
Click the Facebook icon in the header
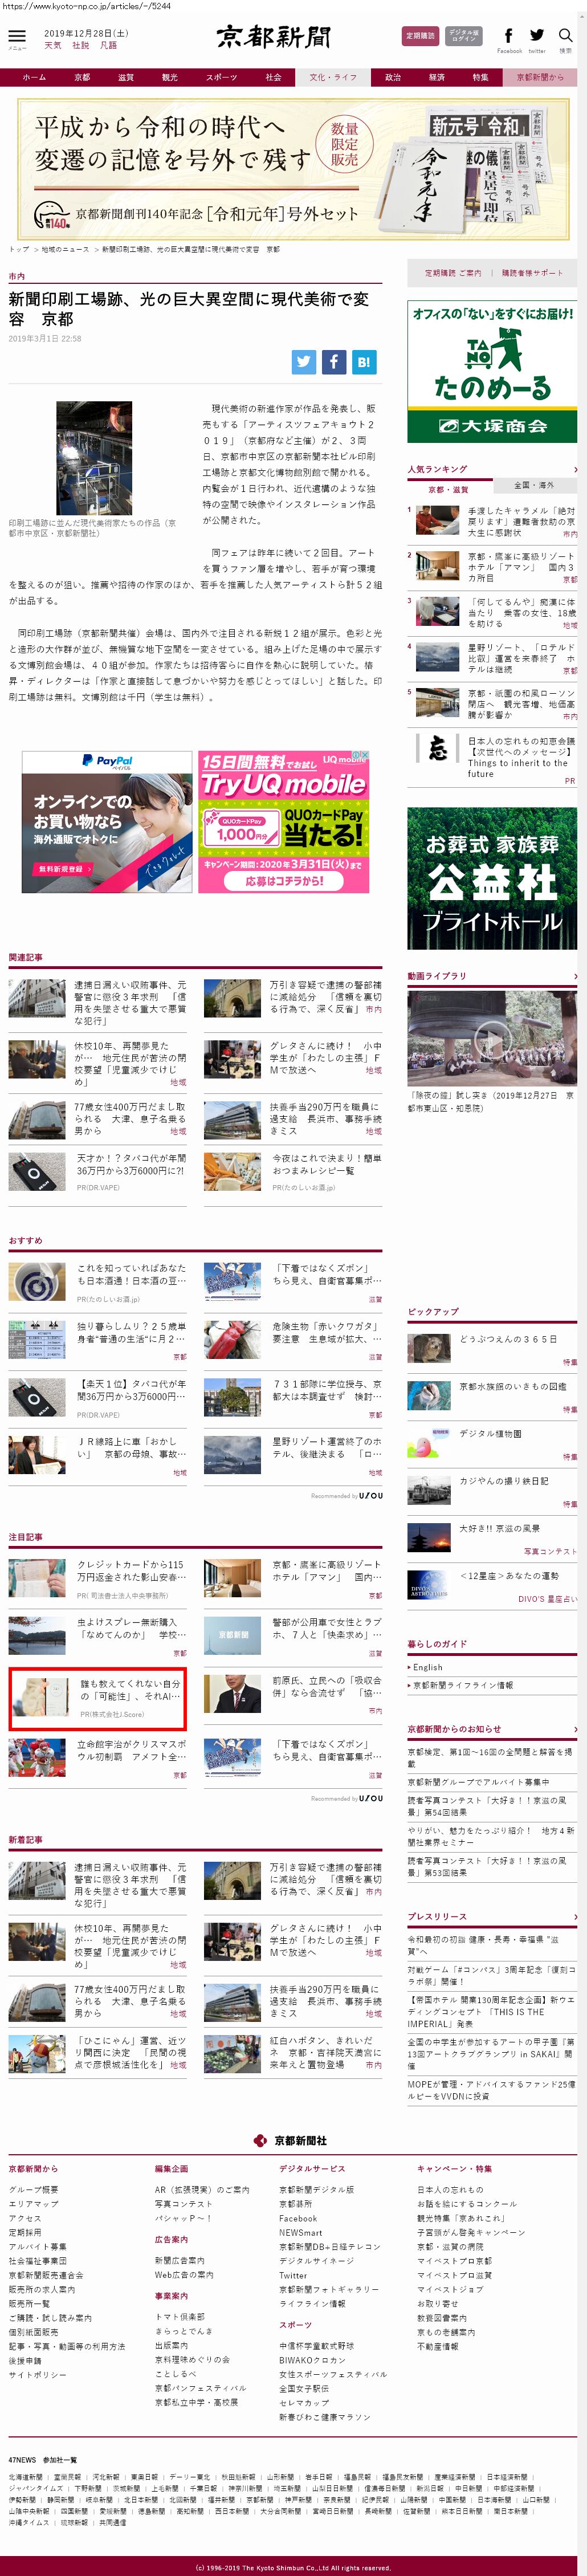click(x=508, y=36)
